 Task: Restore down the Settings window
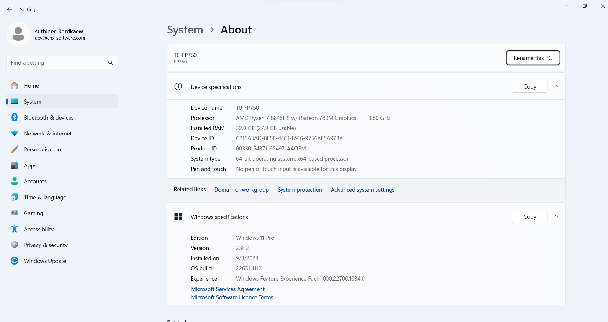click(584, 6)
